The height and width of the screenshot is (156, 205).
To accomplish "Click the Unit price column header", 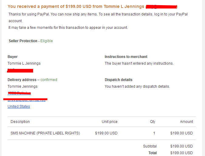I will click(110, 122).
